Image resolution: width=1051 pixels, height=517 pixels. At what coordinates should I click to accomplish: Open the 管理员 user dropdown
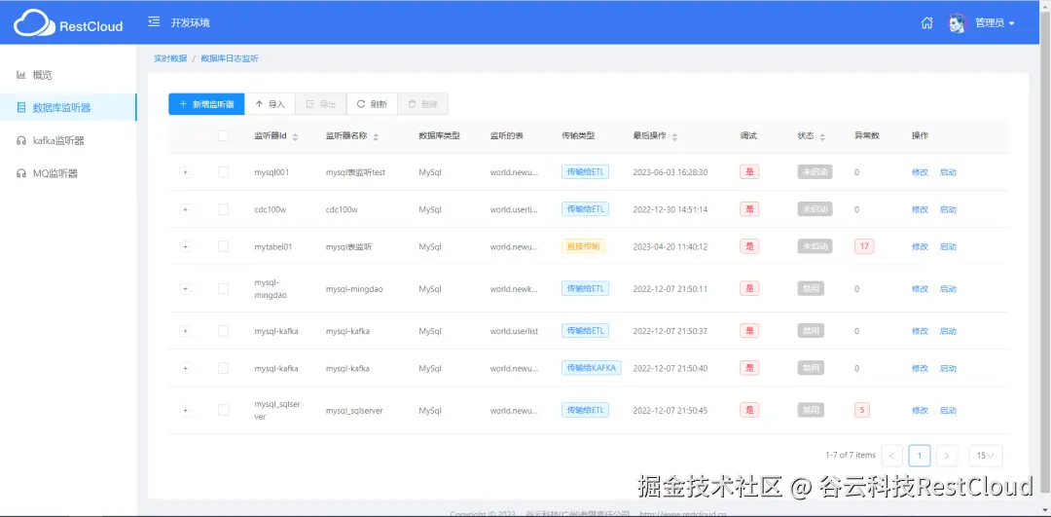(995, 22)
